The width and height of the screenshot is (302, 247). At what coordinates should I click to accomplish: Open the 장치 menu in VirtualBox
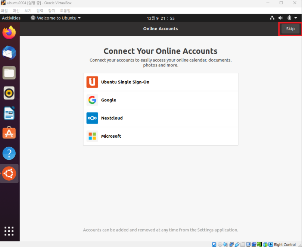tap(52, 10)
